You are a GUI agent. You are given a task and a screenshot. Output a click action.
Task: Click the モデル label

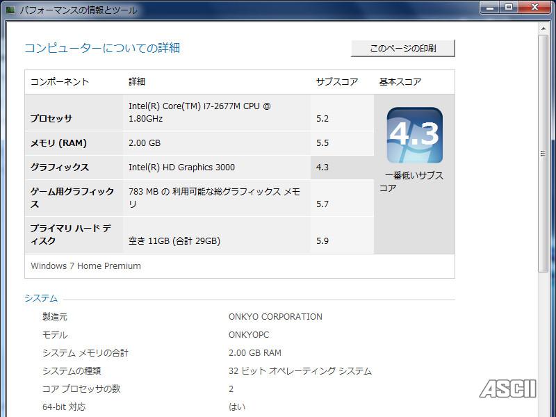55,335
